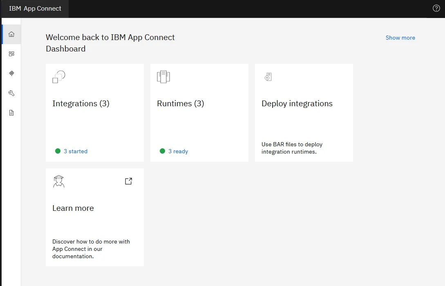The width and height of the screenshot is (445, 286).
Task: Click the Integrations card icon
Action: [59, 77]
